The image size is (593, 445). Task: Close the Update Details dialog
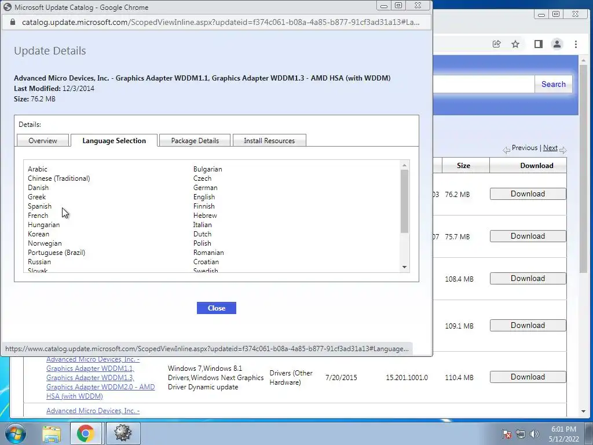pyautogui.click(x=217, y=308)
